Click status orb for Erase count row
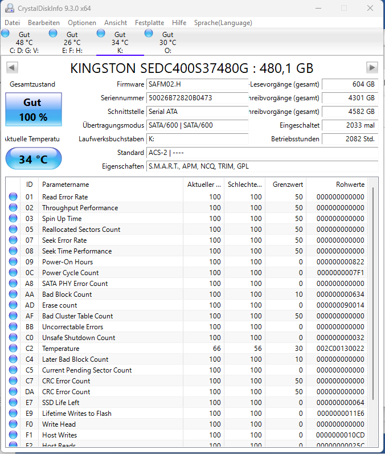The height and width of the screenshot is (454, 385). [13, 305]
